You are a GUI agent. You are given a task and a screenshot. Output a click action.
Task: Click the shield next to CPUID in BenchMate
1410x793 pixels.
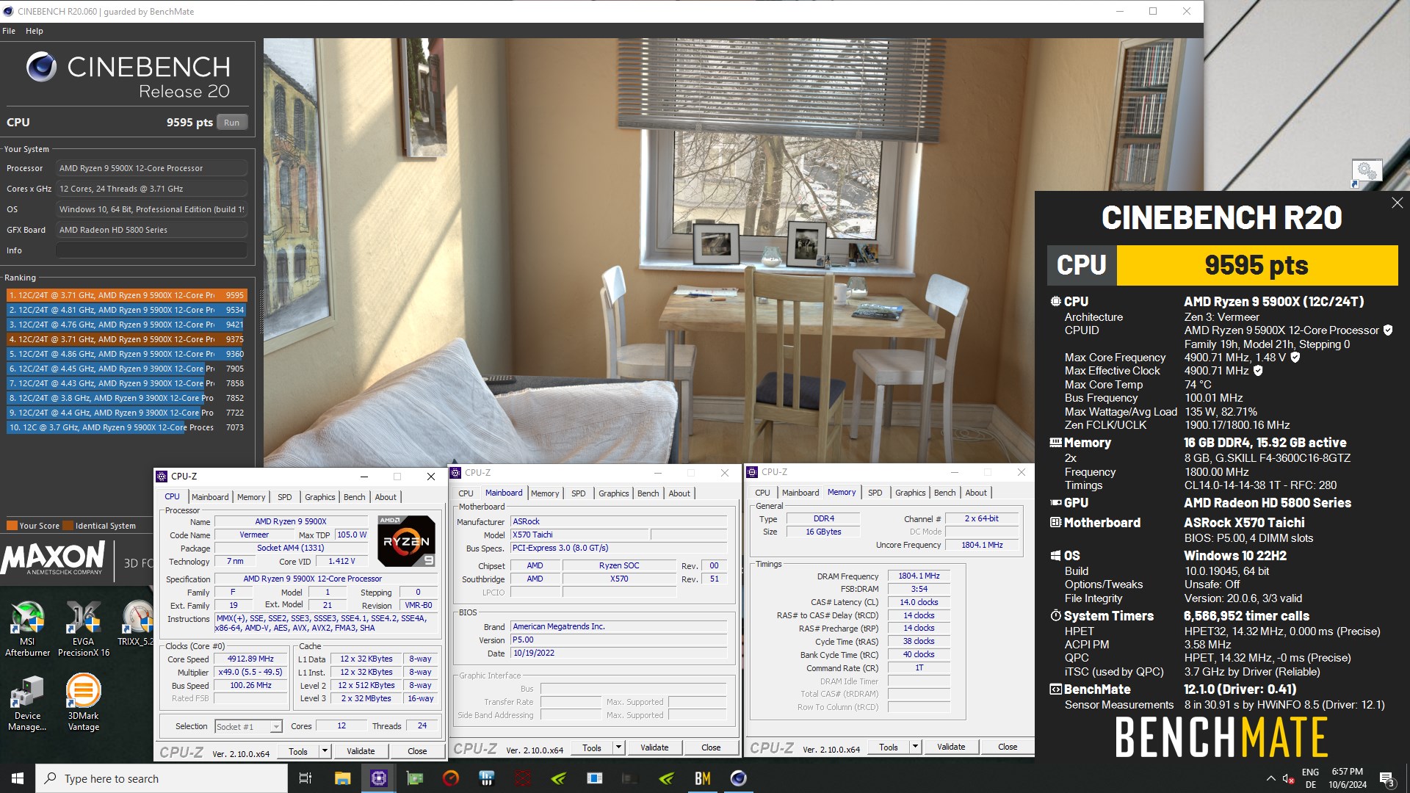click(x=1388, y=330)
